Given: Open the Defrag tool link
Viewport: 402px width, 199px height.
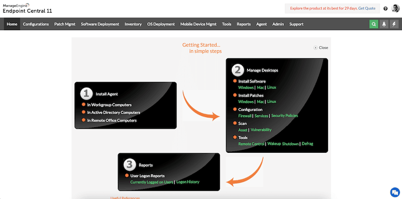Looking at the screenshot, I should [x=308, y=144].
